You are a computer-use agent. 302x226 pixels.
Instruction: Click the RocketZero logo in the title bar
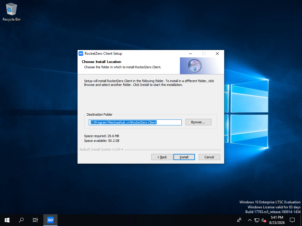(x=81, y=54)
